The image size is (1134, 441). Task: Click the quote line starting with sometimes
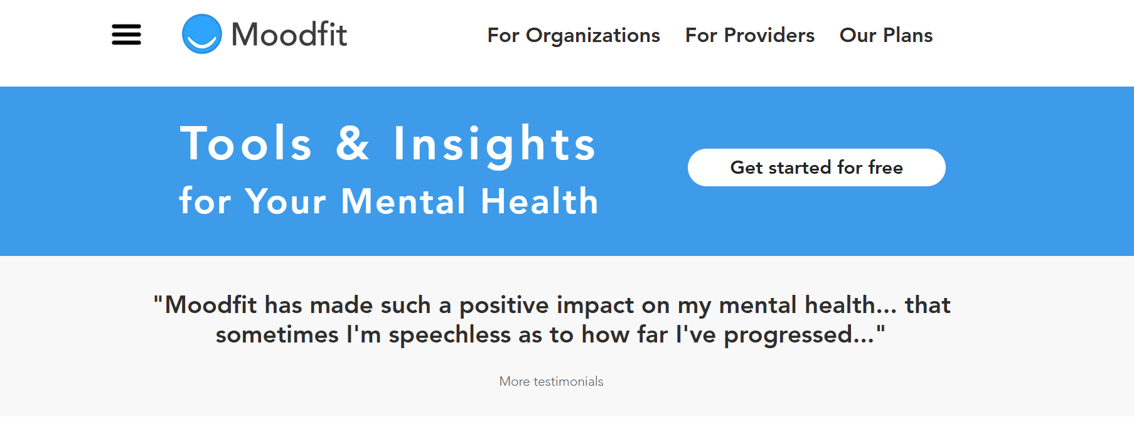[550, 334]
